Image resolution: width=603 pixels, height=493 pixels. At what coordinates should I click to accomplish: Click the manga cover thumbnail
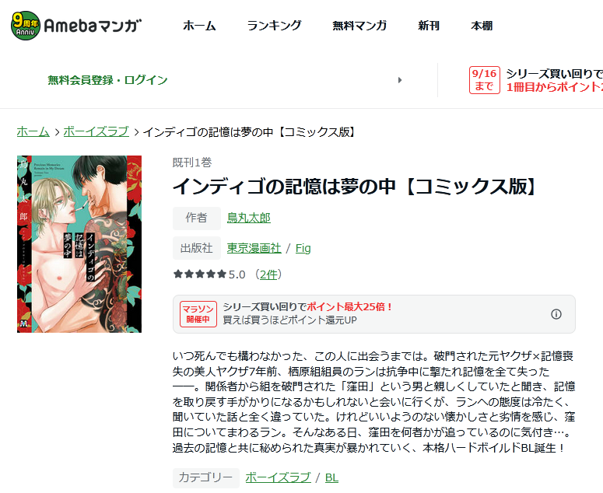(79, 244)
